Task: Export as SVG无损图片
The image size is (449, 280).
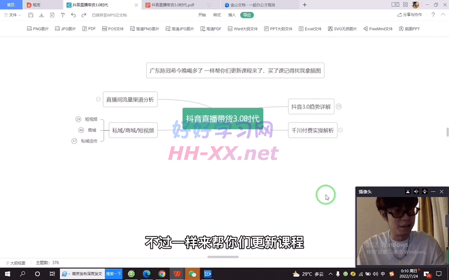Action: 342,29
